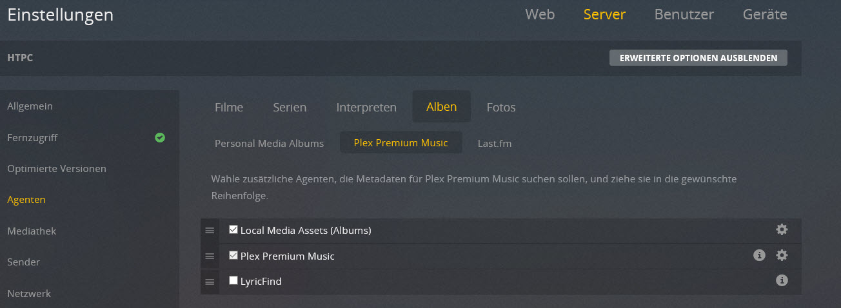Open Geräte settings section

[765, 14]
